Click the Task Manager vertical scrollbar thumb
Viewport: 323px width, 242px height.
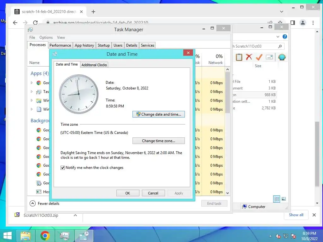[227, 93]
